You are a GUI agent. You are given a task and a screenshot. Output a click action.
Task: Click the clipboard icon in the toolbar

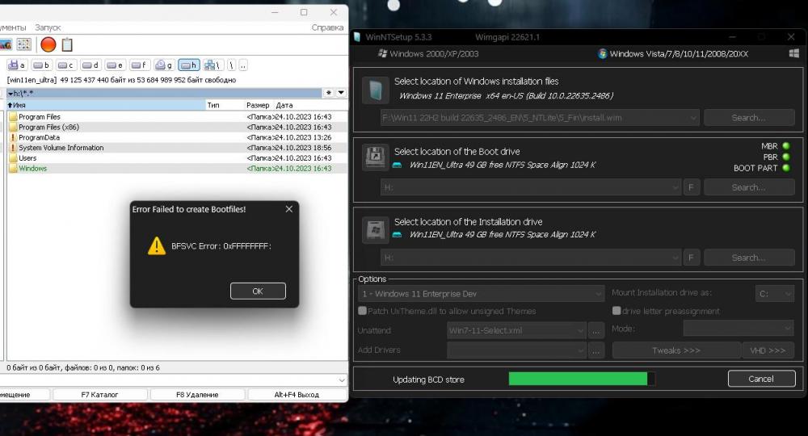pyautogui.click(x=67, y=44)
